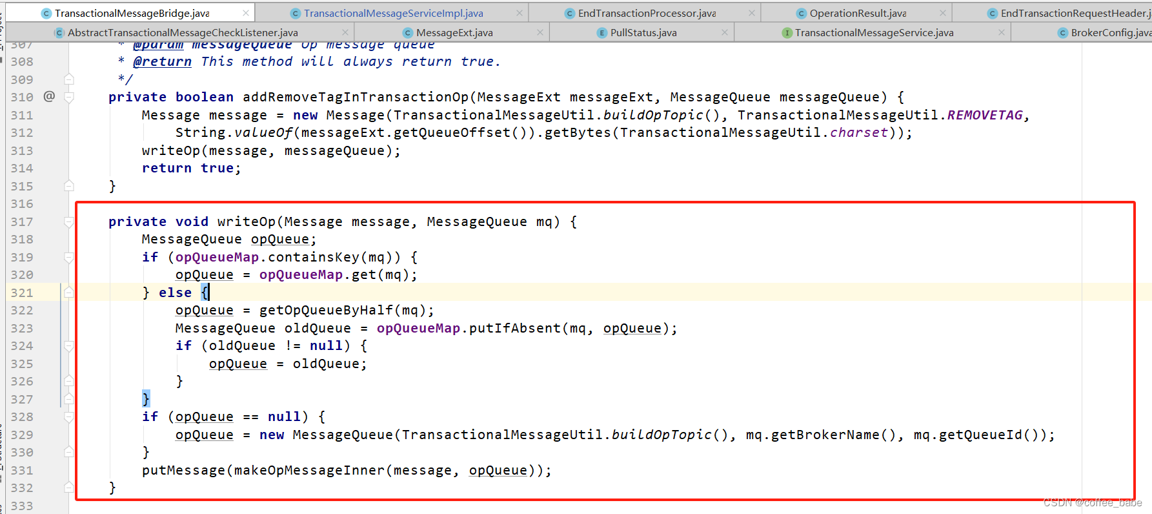The image size is (1152, 514).
Task: Close AbstractTransactionalMessageCheckListener.java tab
Action: point(345,32)
